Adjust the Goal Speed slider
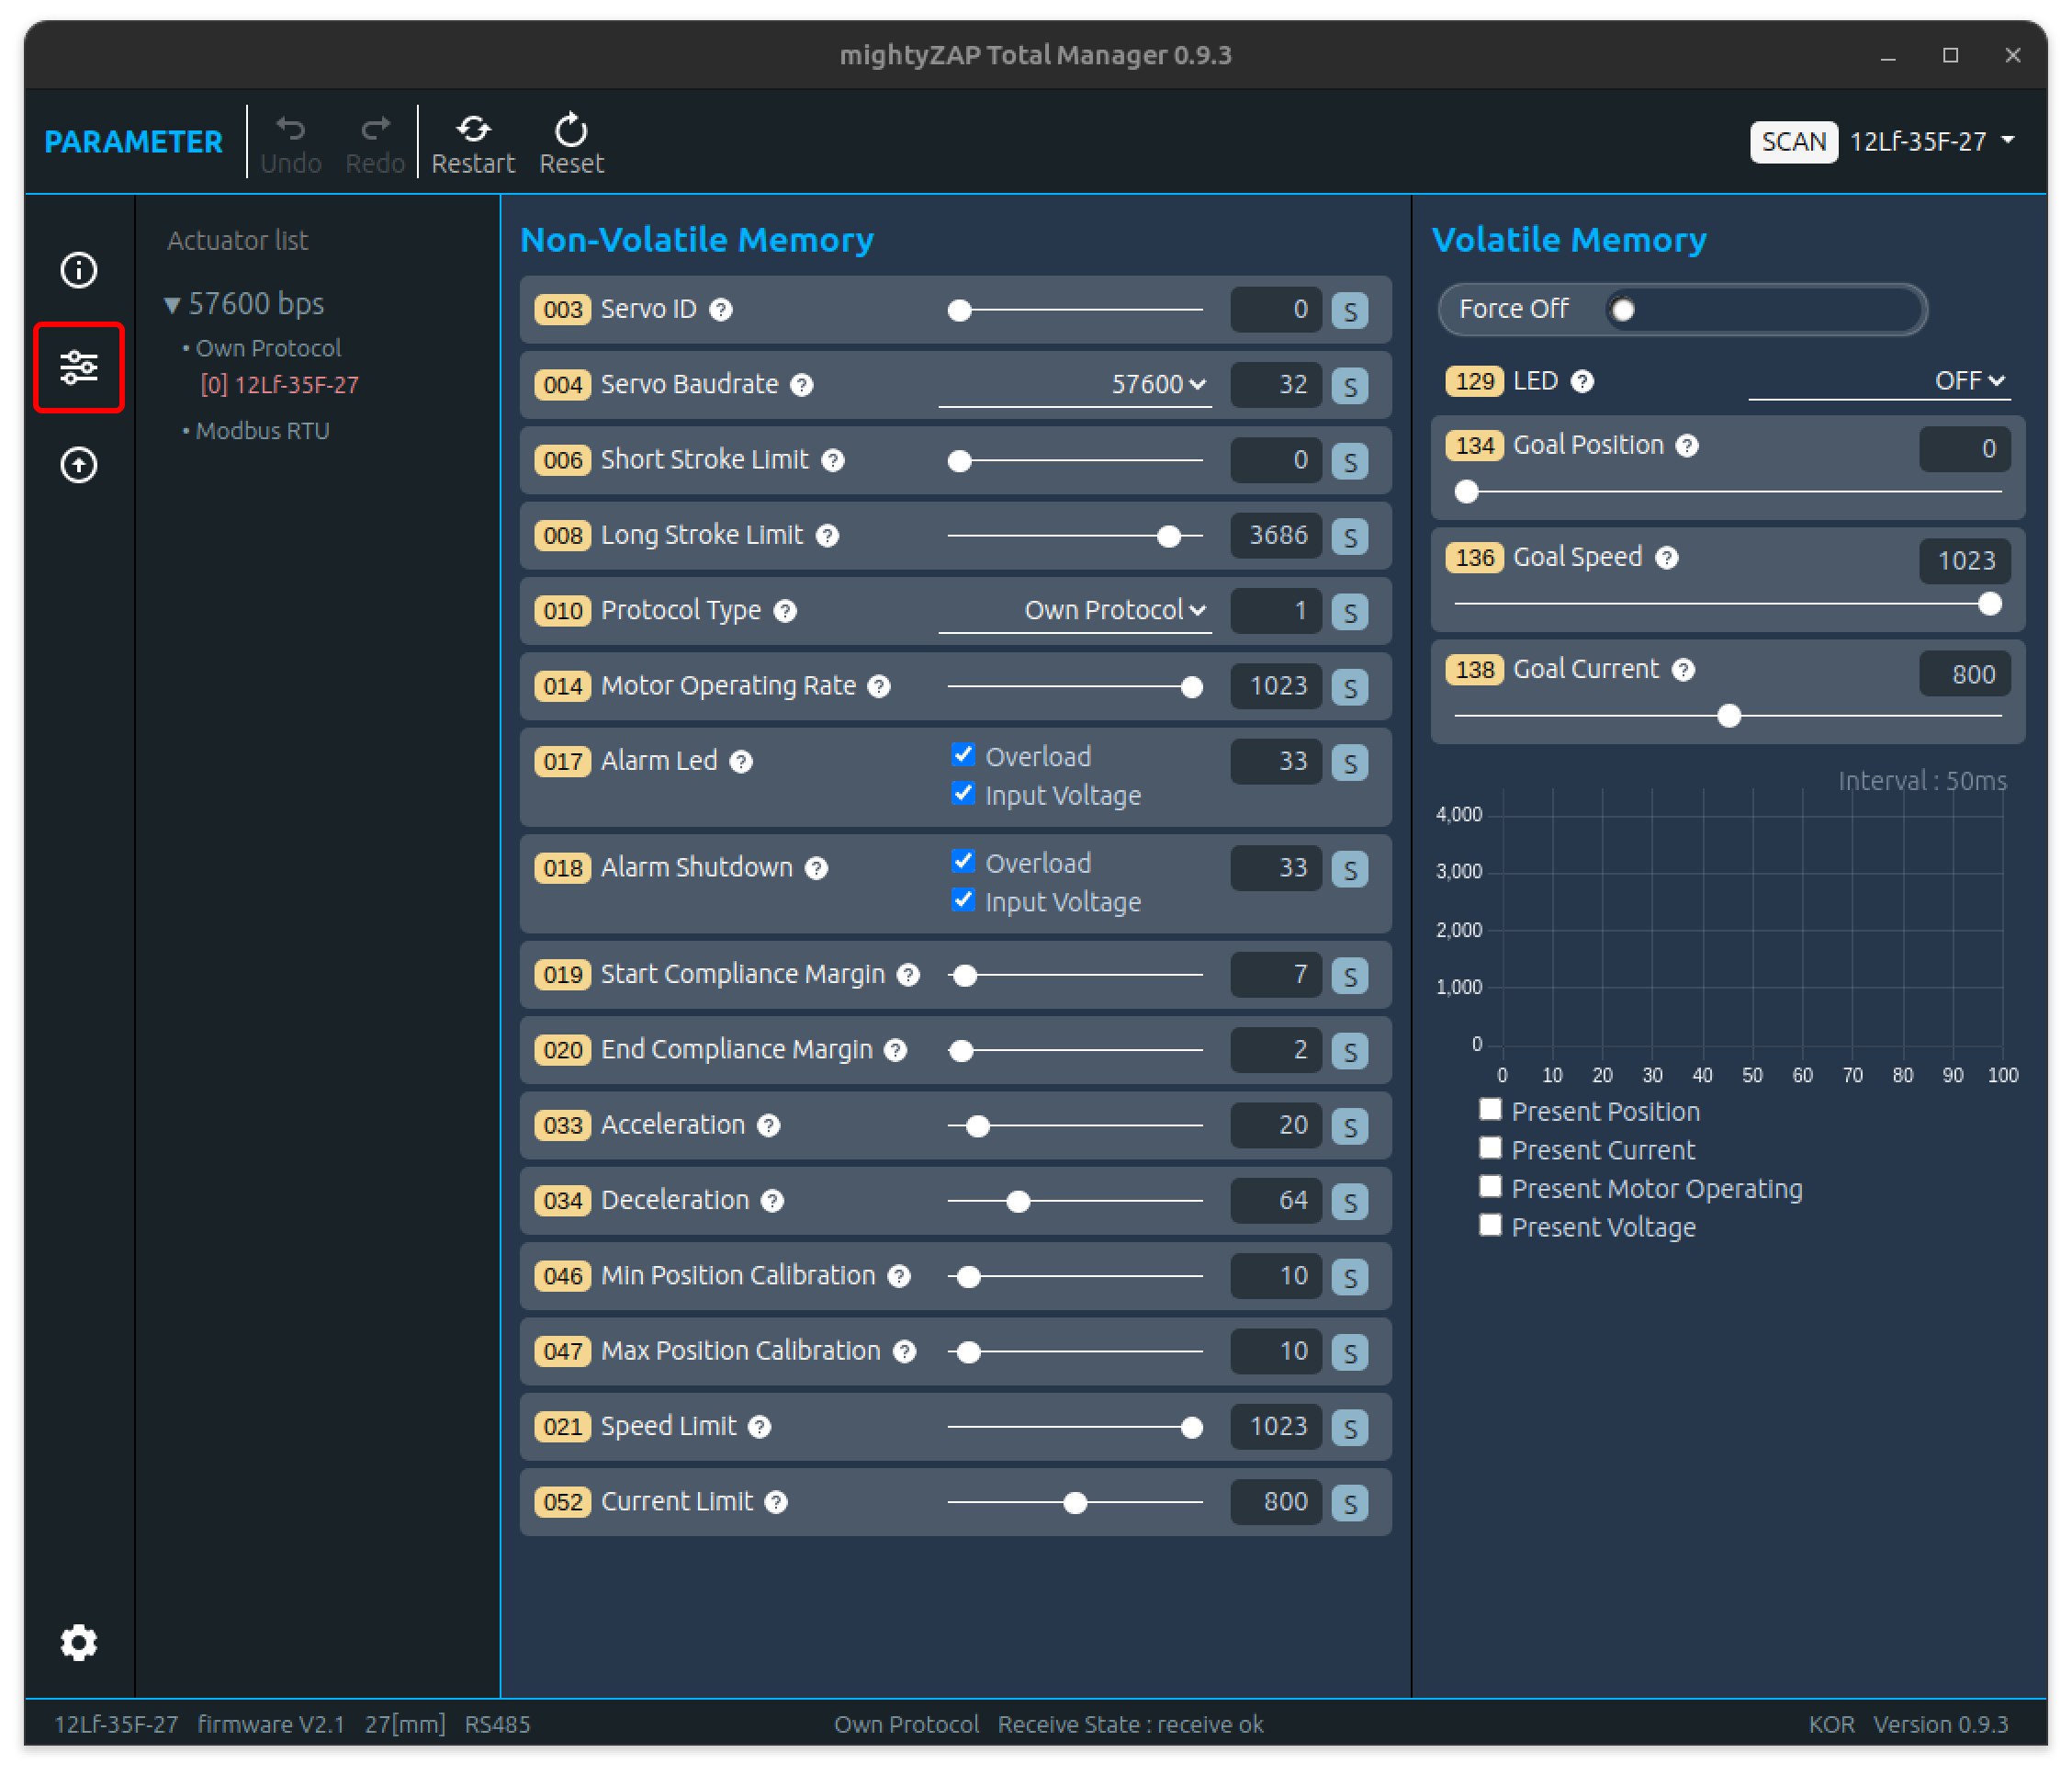The height and width of the screenshot is (1775, 2072). coord(1990,604)
